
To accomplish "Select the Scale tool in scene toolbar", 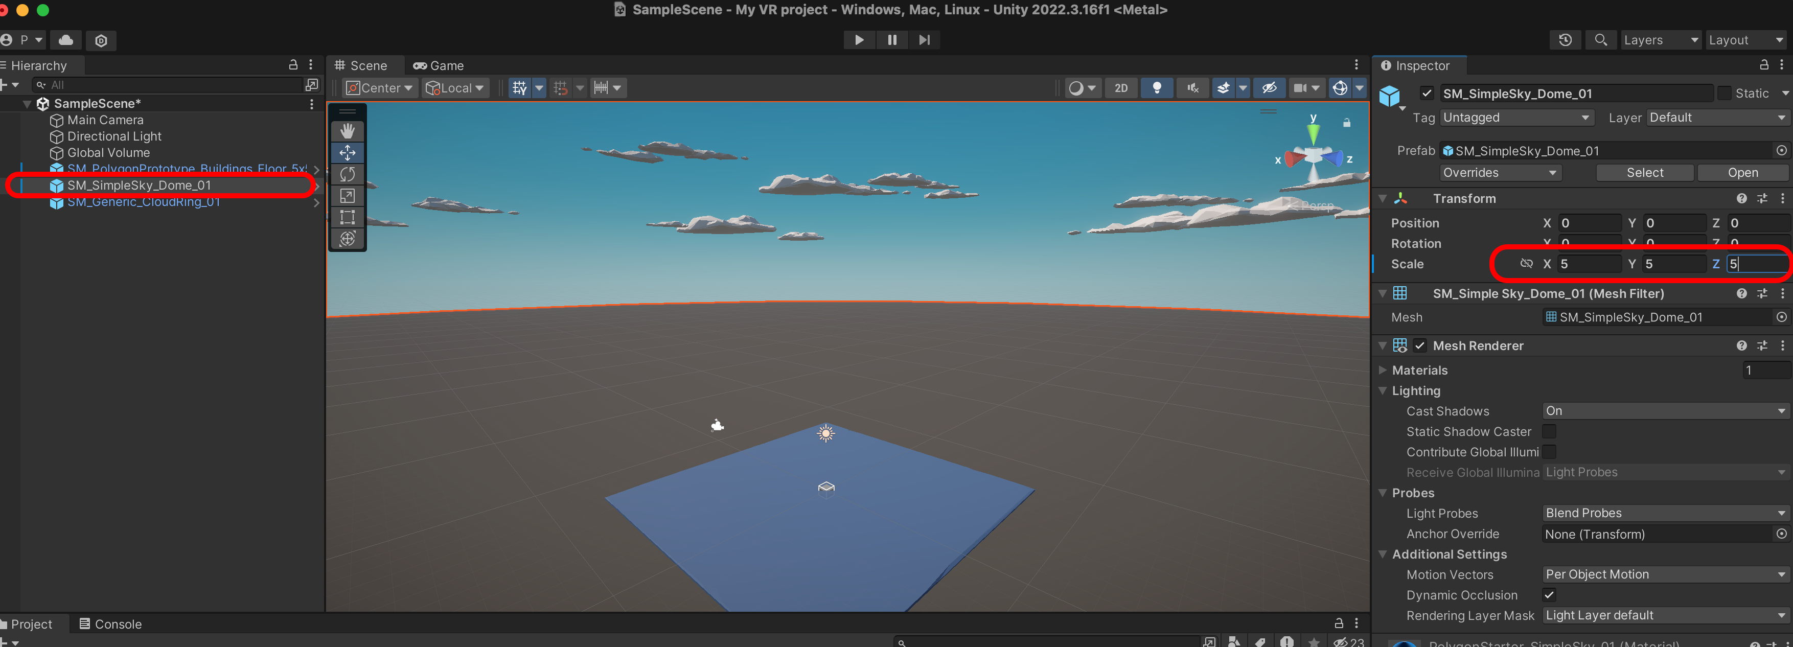I will tap(348, 196).
